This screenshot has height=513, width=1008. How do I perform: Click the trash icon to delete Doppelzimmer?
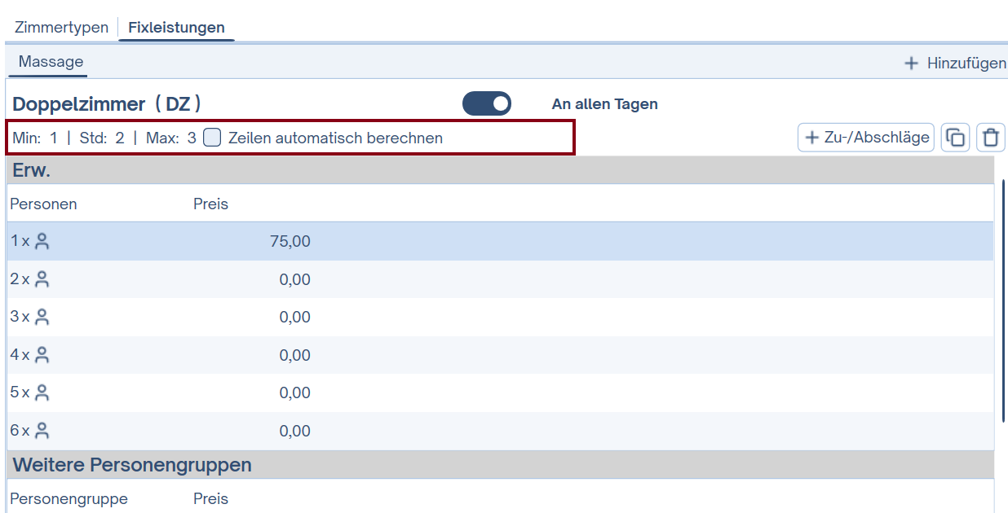point(990,137)
